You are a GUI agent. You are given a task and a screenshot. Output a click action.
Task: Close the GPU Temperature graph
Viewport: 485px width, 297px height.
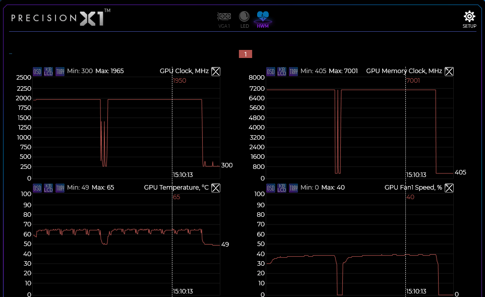216,188
